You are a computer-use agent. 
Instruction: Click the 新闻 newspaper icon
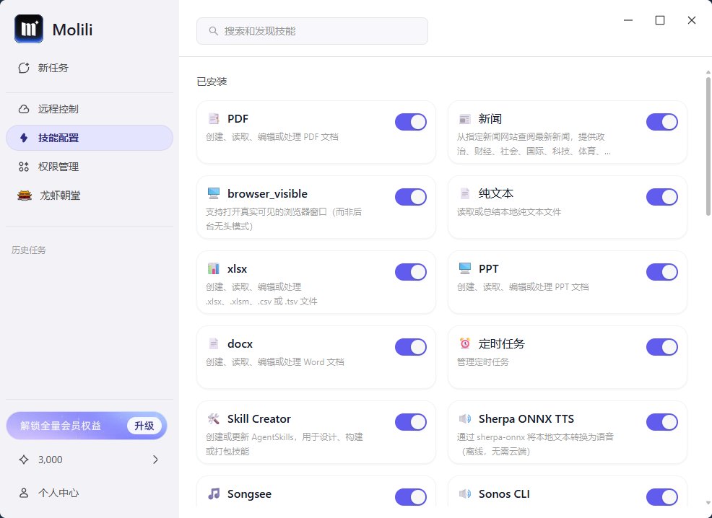point(465,118)
